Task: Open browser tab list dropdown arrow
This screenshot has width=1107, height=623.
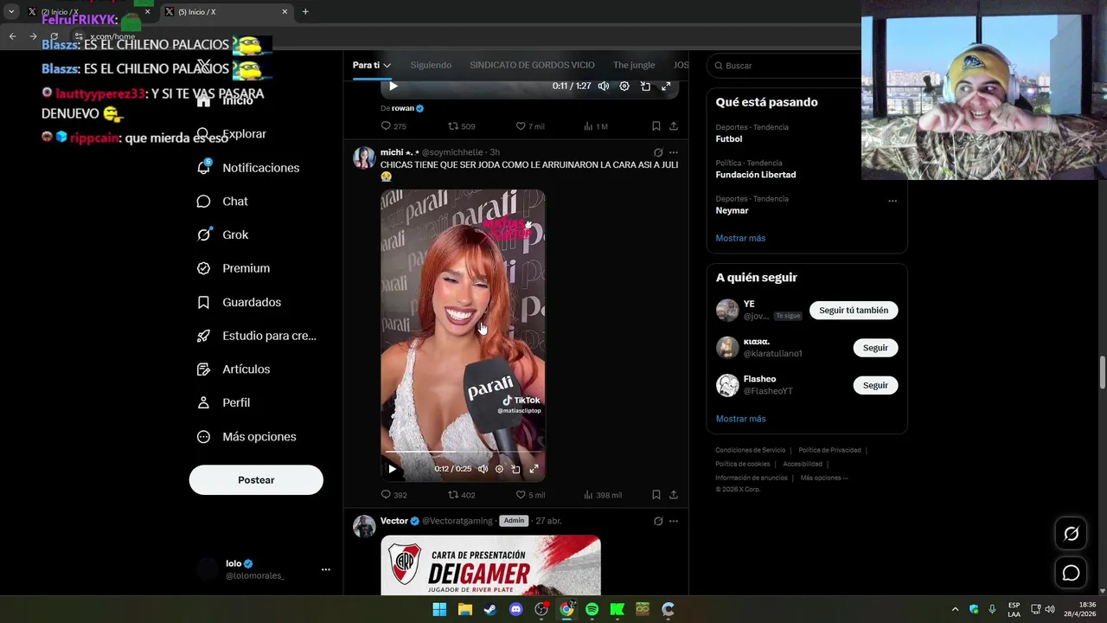Action: tap(11, 12)
